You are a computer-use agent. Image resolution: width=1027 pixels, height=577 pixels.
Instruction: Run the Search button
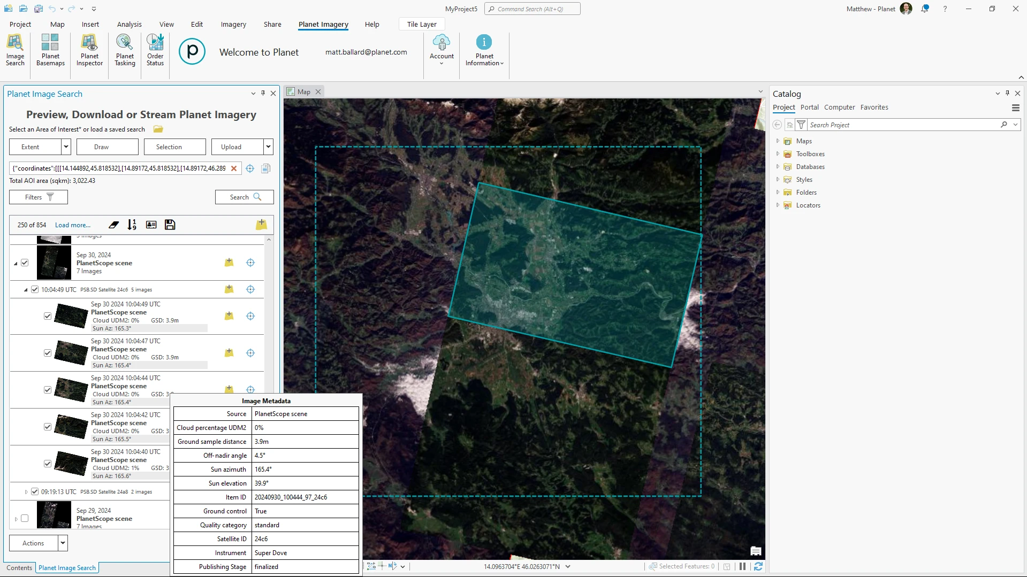tap(245, 197)
